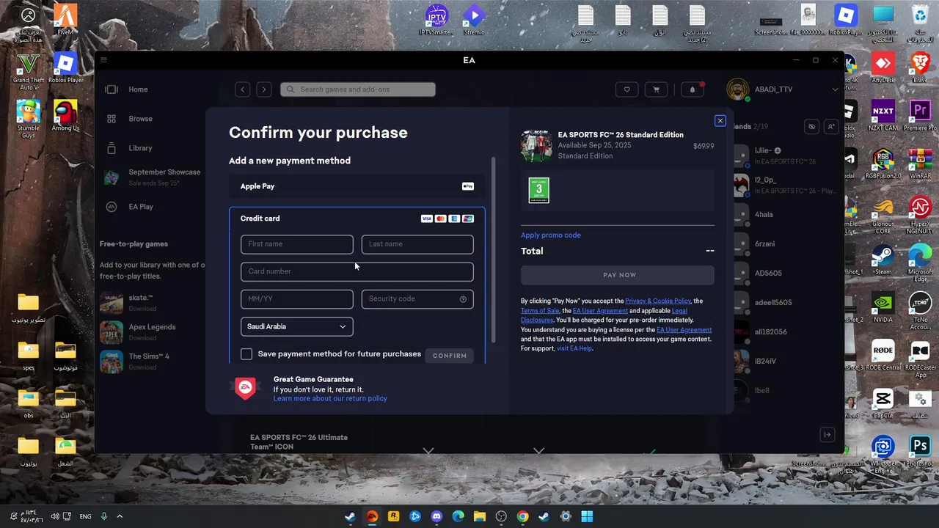Click the Chrome icon in the taskbar

pos(522,516)
